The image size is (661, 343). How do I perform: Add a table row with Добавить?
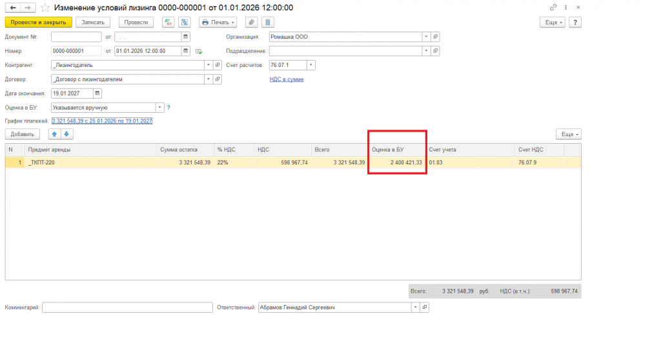(23, 134)
